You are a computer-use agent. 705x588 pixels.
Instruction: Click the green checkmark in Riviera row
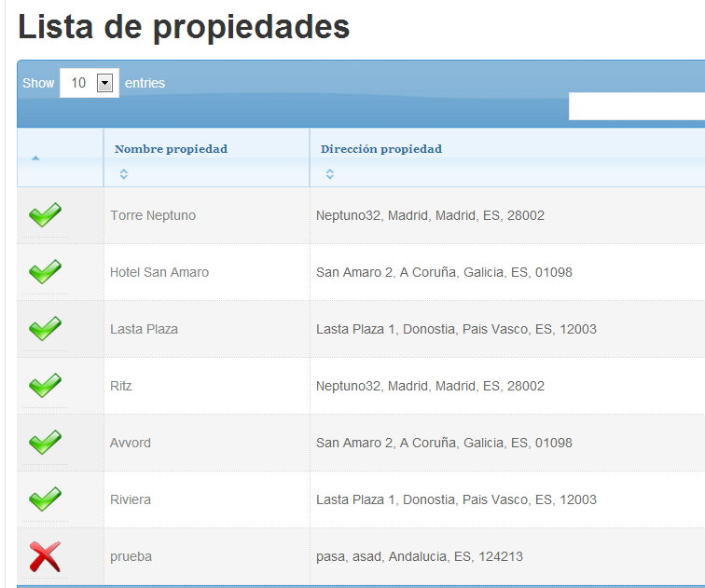click(x=45, y=499)
